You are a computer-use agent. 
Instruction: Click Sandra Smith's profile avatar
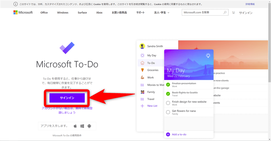pos(143,46)
